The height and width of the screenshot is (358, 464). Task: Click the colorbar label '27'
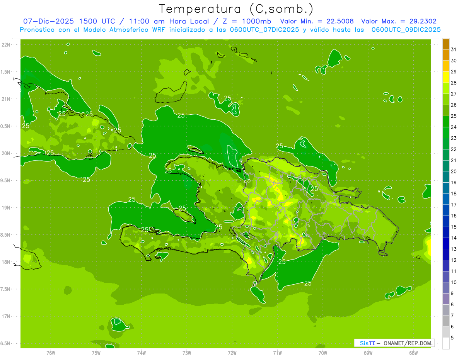coord(454,94)
